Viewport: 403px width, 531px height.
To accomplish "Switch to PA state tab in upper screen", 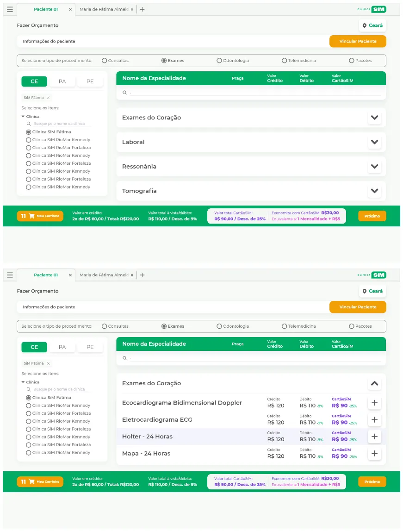I will click(62, 81).
